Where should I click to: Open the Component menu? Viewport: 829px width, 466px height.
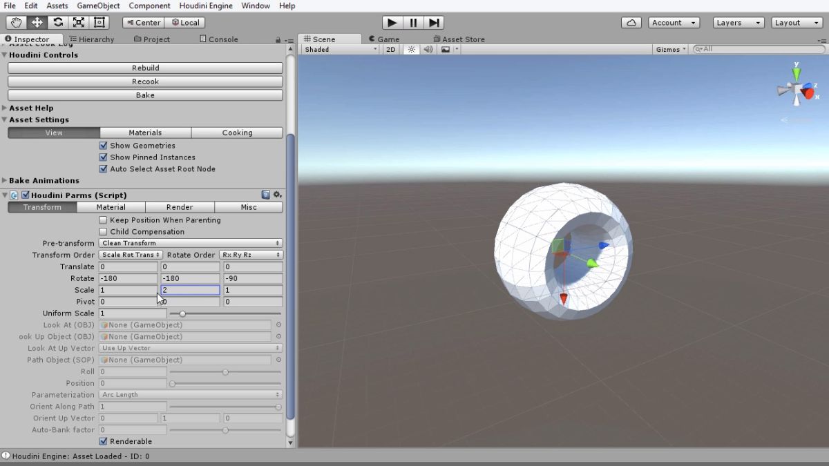(149, 6)
